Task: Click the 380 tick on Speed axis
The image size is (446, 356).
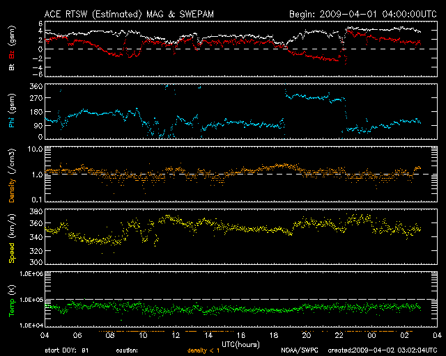Action: (x=36, y=211)
